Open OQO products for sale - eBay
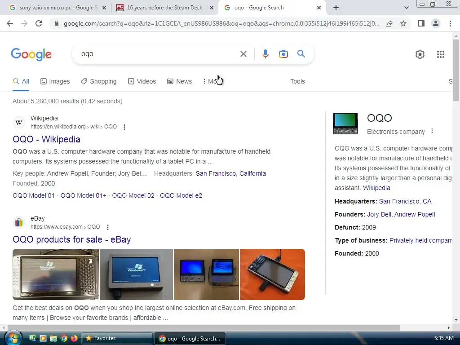The image size is (460, 345). click(x=71, y=239)
